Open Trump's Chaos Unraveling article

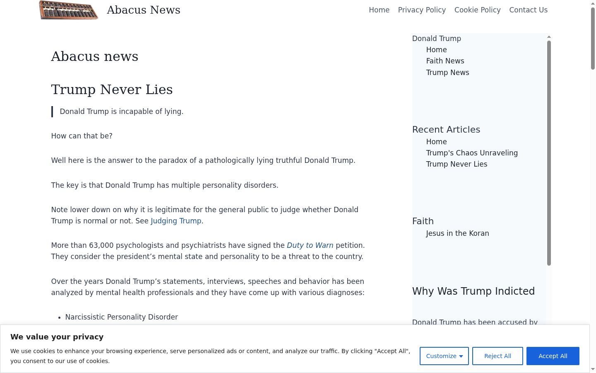[472, 153]
